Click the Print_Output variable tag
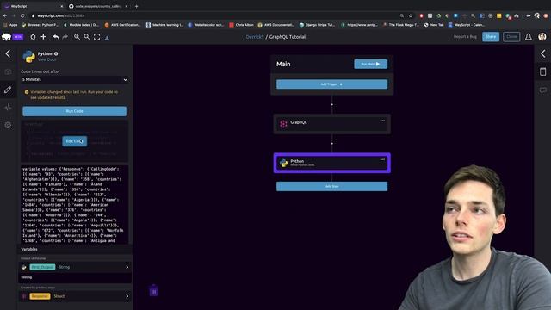This screenshot has width=551, height=310. 42,267
